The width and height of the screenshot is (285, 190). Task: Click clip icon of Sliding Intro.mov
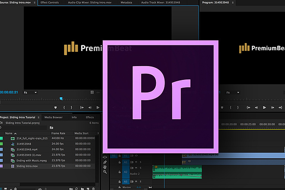coord(13,166)
